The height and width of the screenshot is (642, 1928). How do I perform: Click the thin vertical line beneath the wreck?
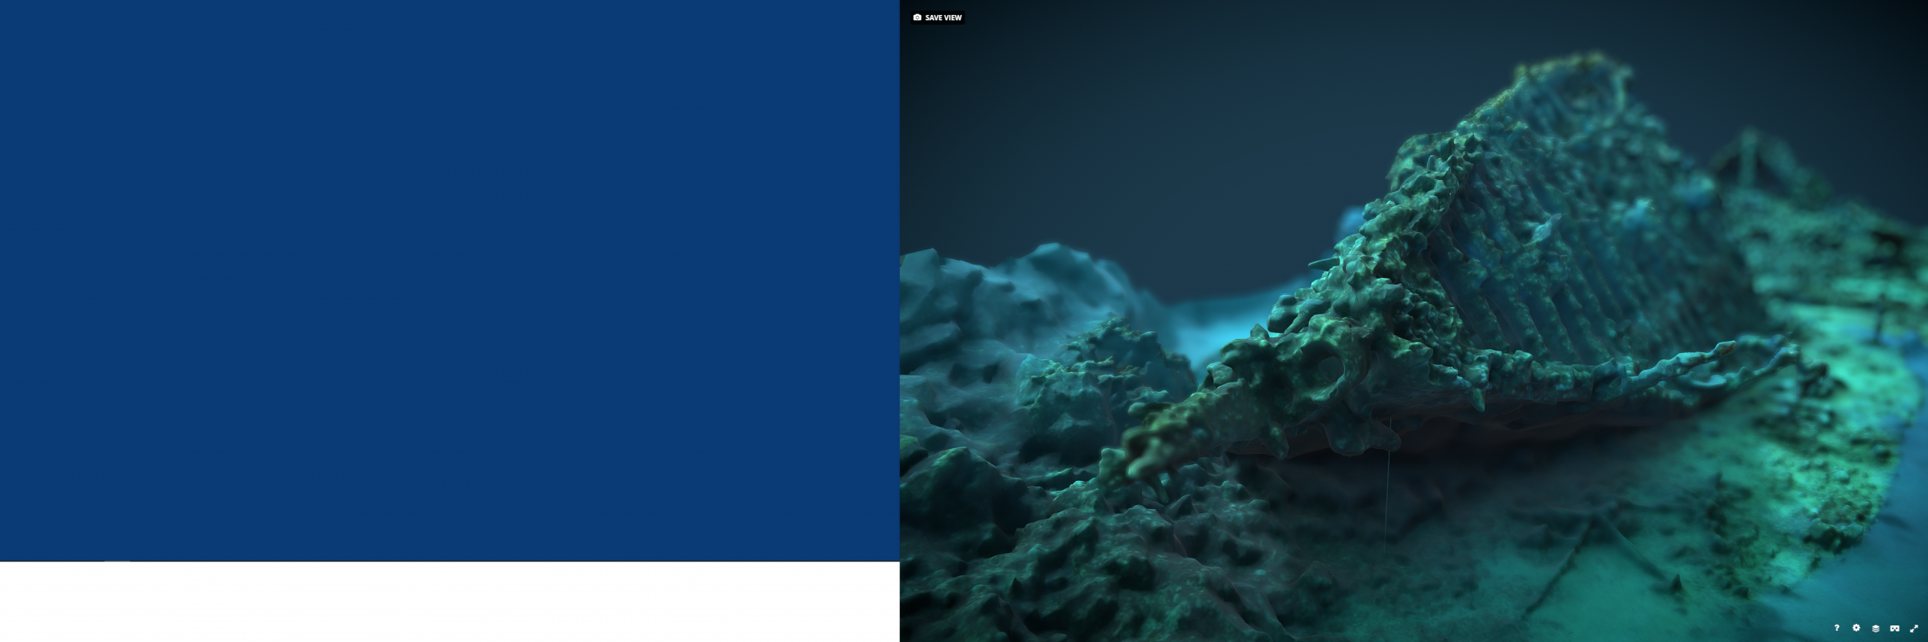pos(1387,497)
